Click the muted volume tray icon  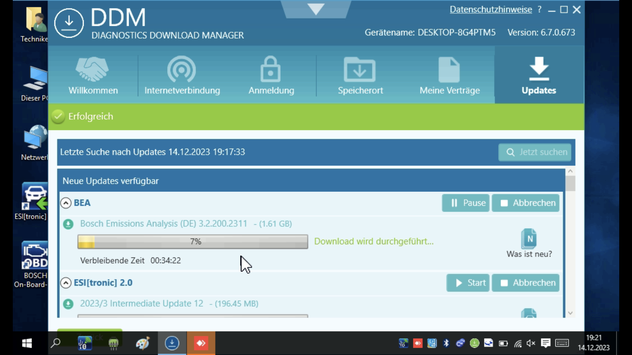[x=531, y=343]
